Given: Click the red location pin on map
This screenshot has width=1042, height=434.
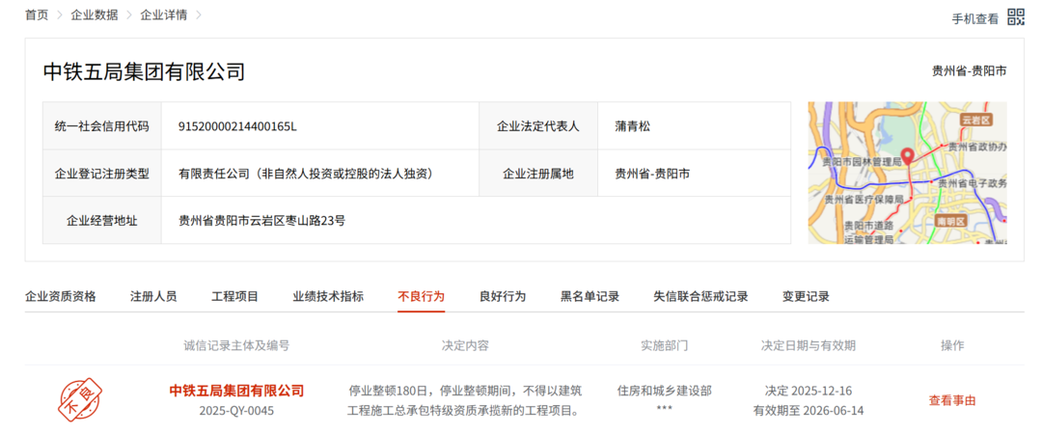Looking at the screenshot, I should [x=907, y=156].
